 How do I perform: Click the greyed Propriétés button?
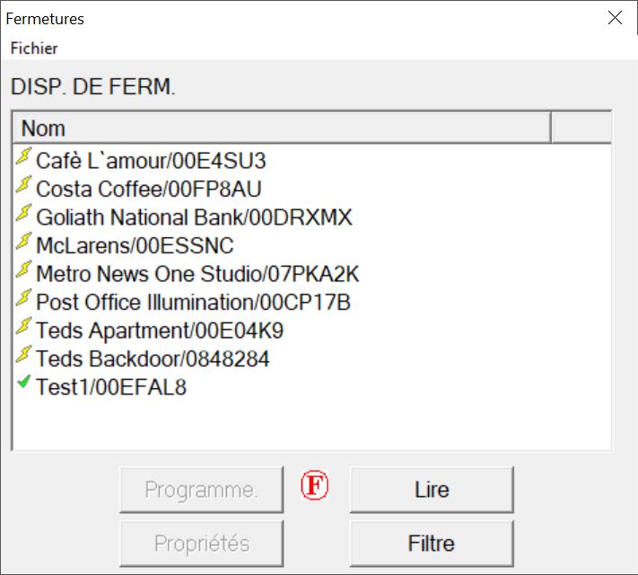(x=201, y=544)
